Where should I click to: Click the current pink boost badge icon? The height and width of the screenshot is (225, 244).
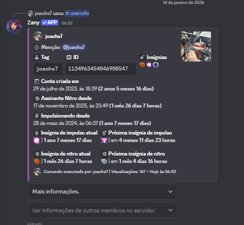pos(36,140)
